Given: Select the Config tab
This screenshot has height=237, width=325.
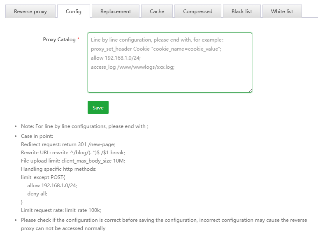Looking at the screenshot, I should 73,12.
